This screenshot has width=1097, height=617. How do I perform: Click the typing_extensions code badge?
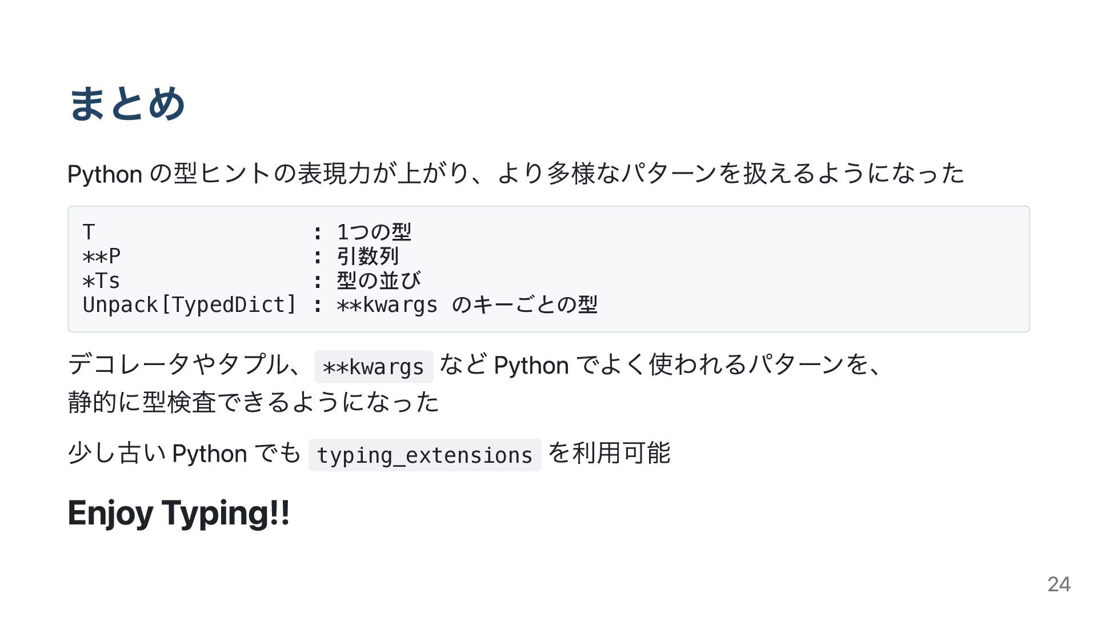pos(425,455)
